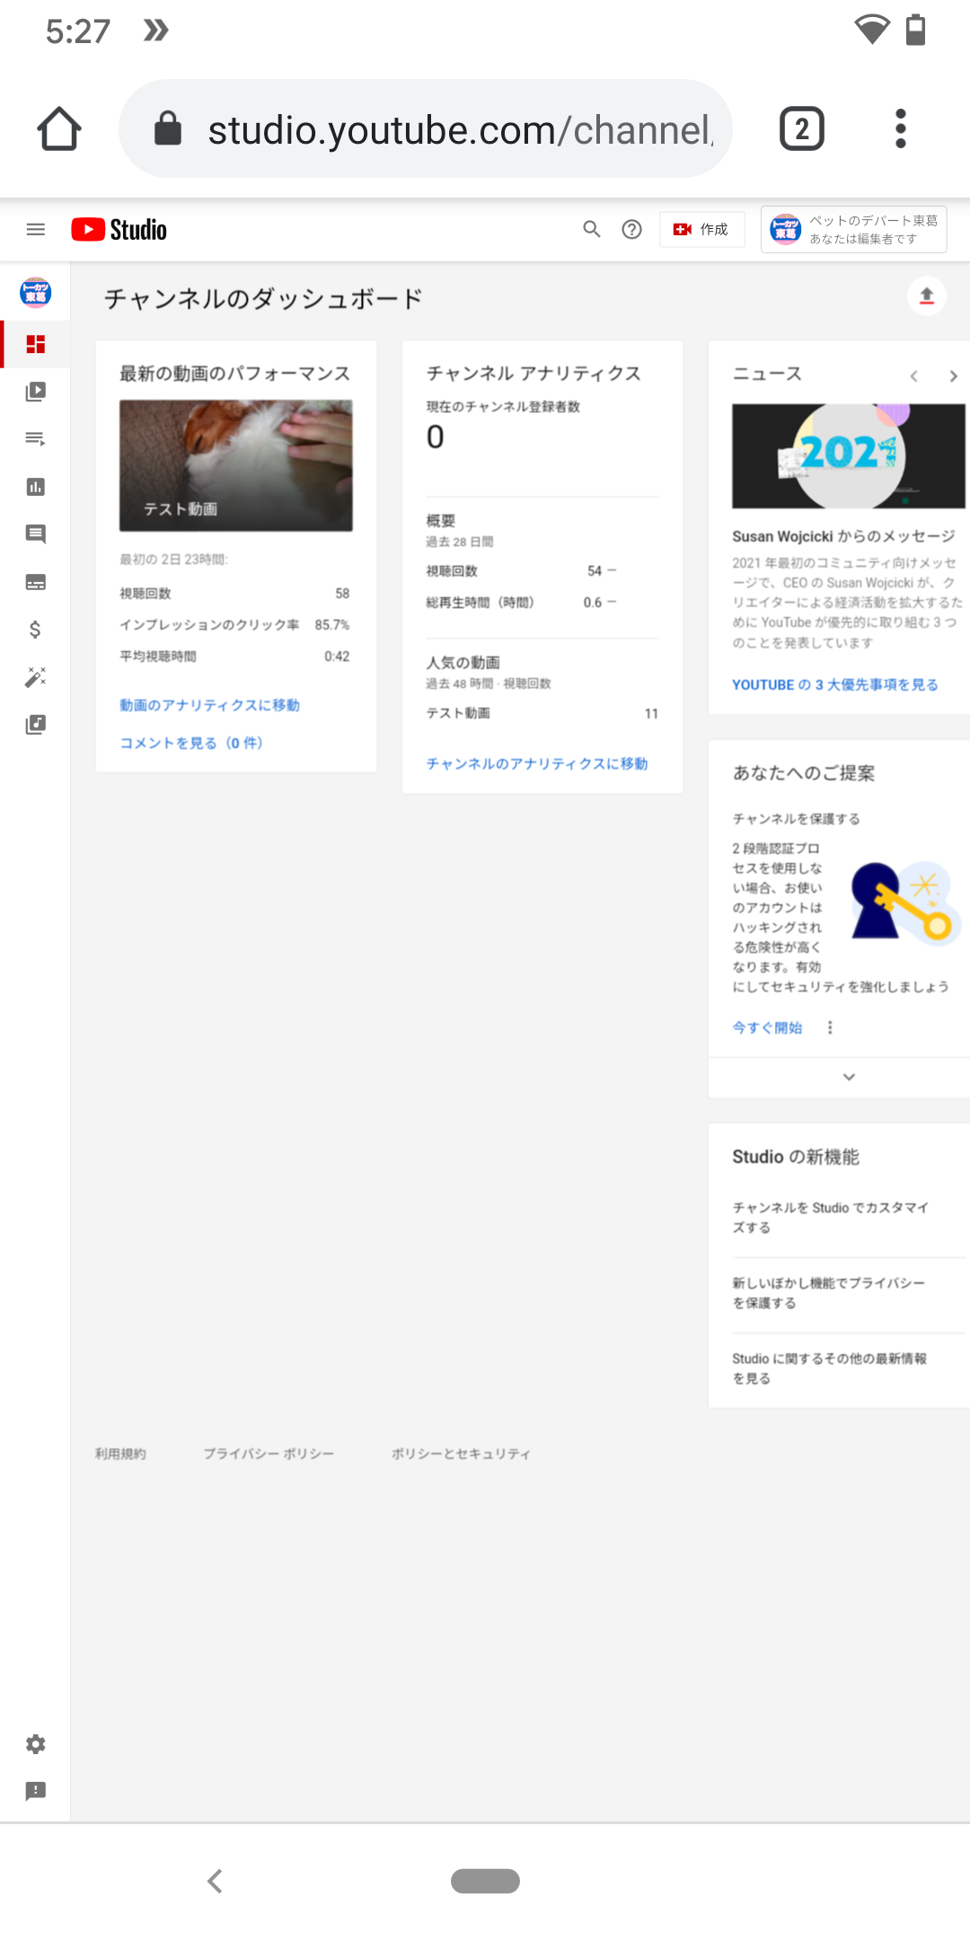Go to next news item arrow
Image resolution: width=970 pixels, height=1940 pixels.
[x=953, y=376]
